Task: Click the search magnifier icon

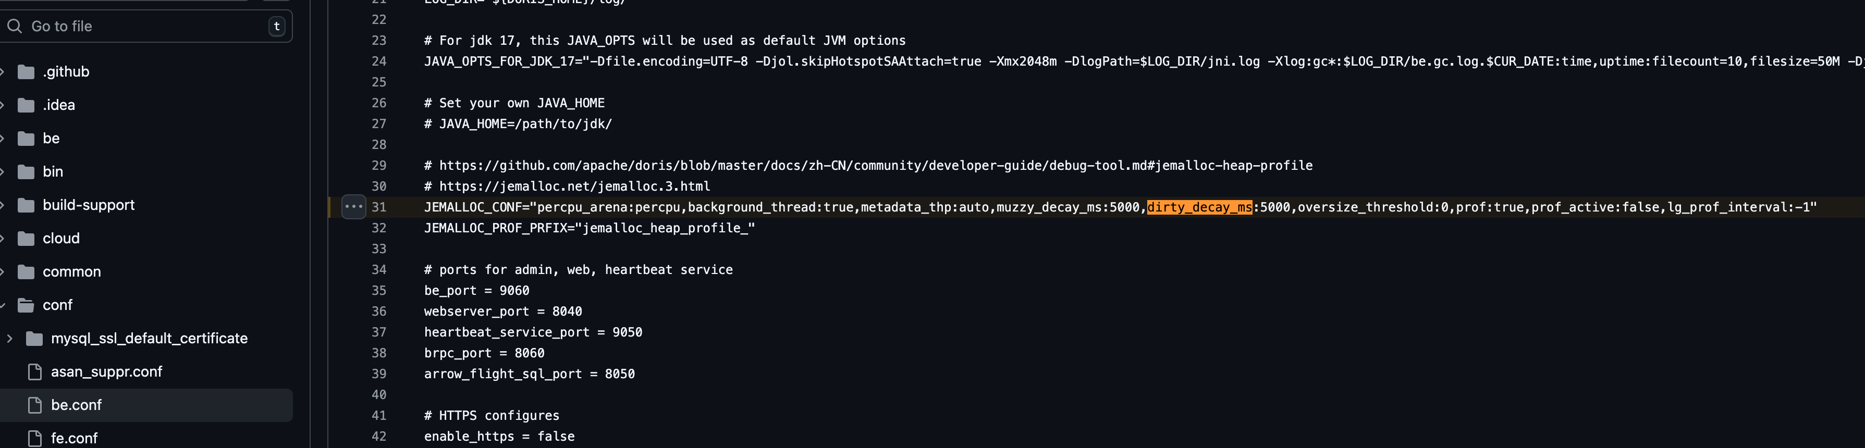Action: 15,26
